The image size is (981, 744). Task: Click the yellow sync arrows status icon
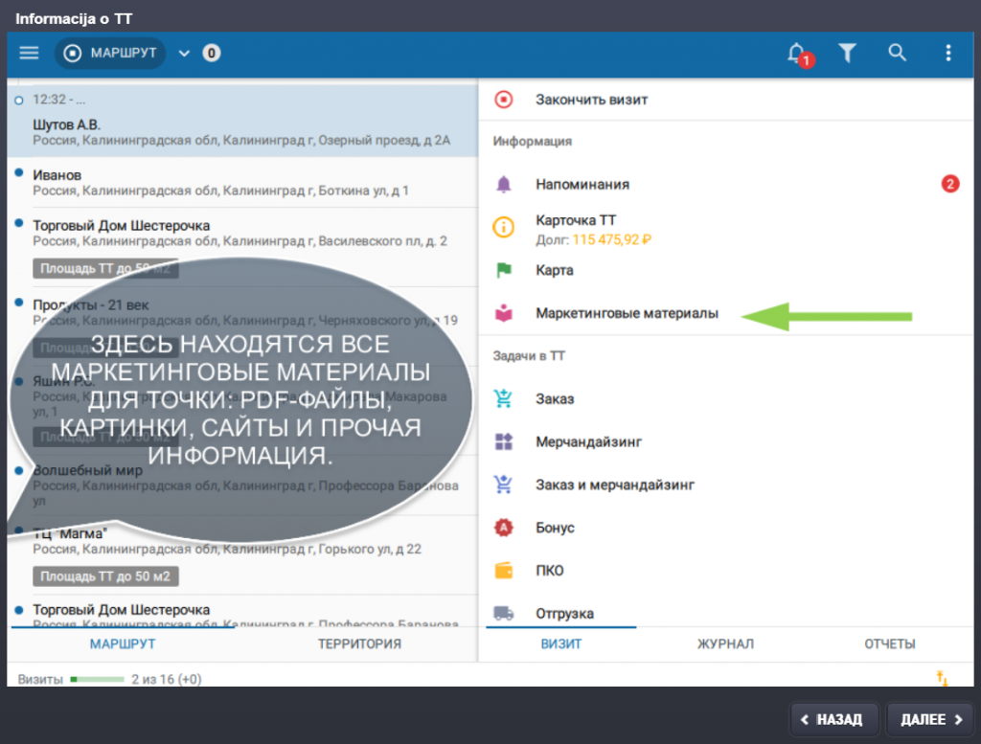[x=942, y=678]
